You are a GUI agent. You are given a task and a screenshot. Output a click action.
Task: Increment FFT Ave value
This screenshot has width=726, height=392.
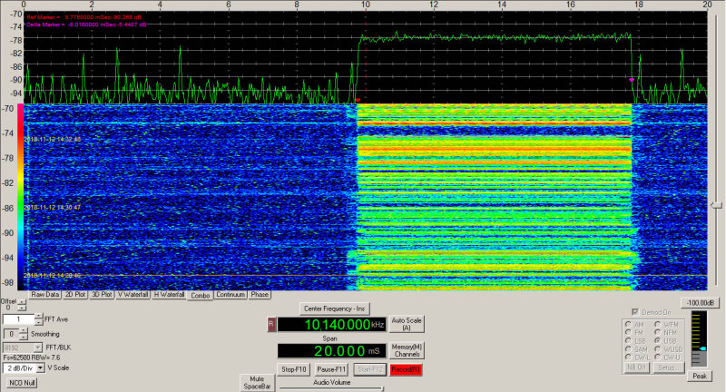(39, 316)
